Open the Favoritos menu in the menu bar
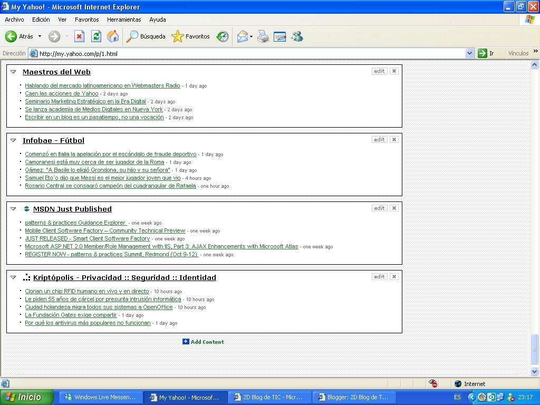Screen dimensions: 540x405 point(87,20)
